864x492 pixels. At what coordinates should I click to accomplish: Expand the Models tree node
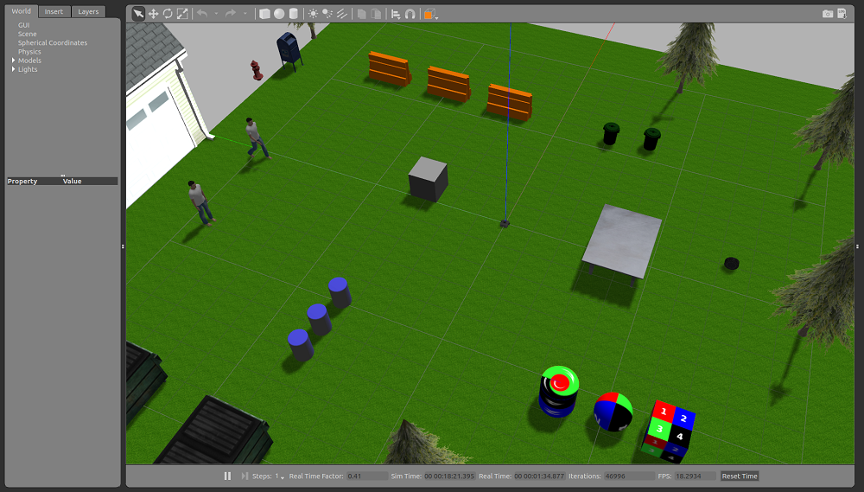(13, 61)
